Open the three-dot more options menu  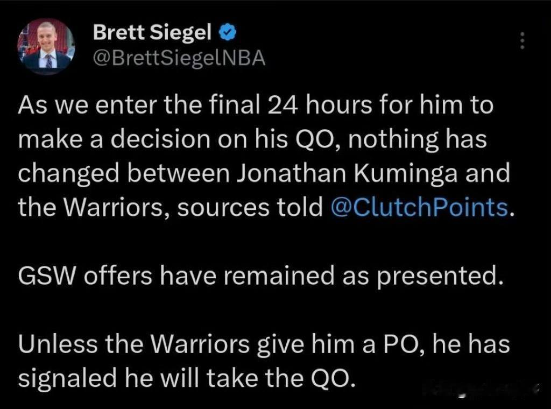(522, 40)
